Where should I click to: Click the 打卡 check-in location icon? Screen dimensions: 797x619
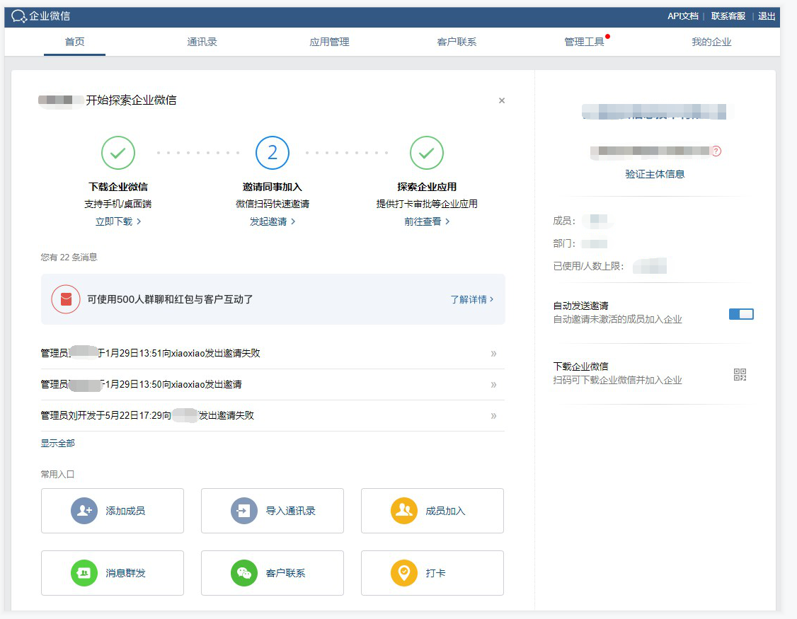click(404, 573)
